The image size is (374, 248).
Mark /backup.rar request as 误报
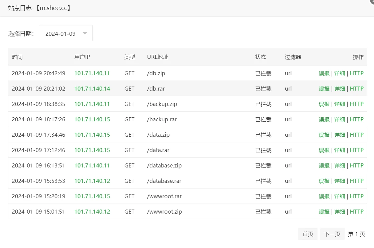point(324,119)
